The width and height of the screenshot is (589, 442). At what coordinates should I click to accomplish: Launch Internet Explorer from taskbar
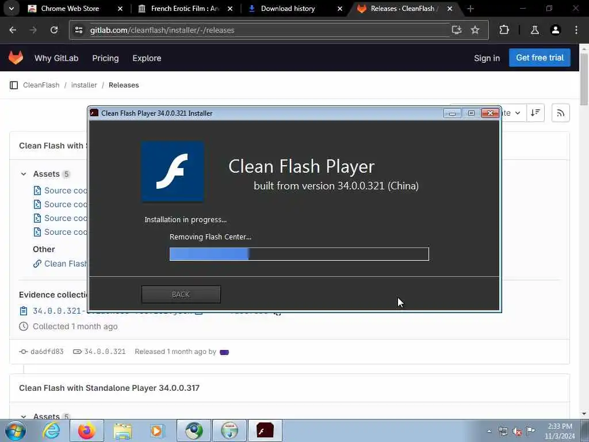(x=51, y=430)
